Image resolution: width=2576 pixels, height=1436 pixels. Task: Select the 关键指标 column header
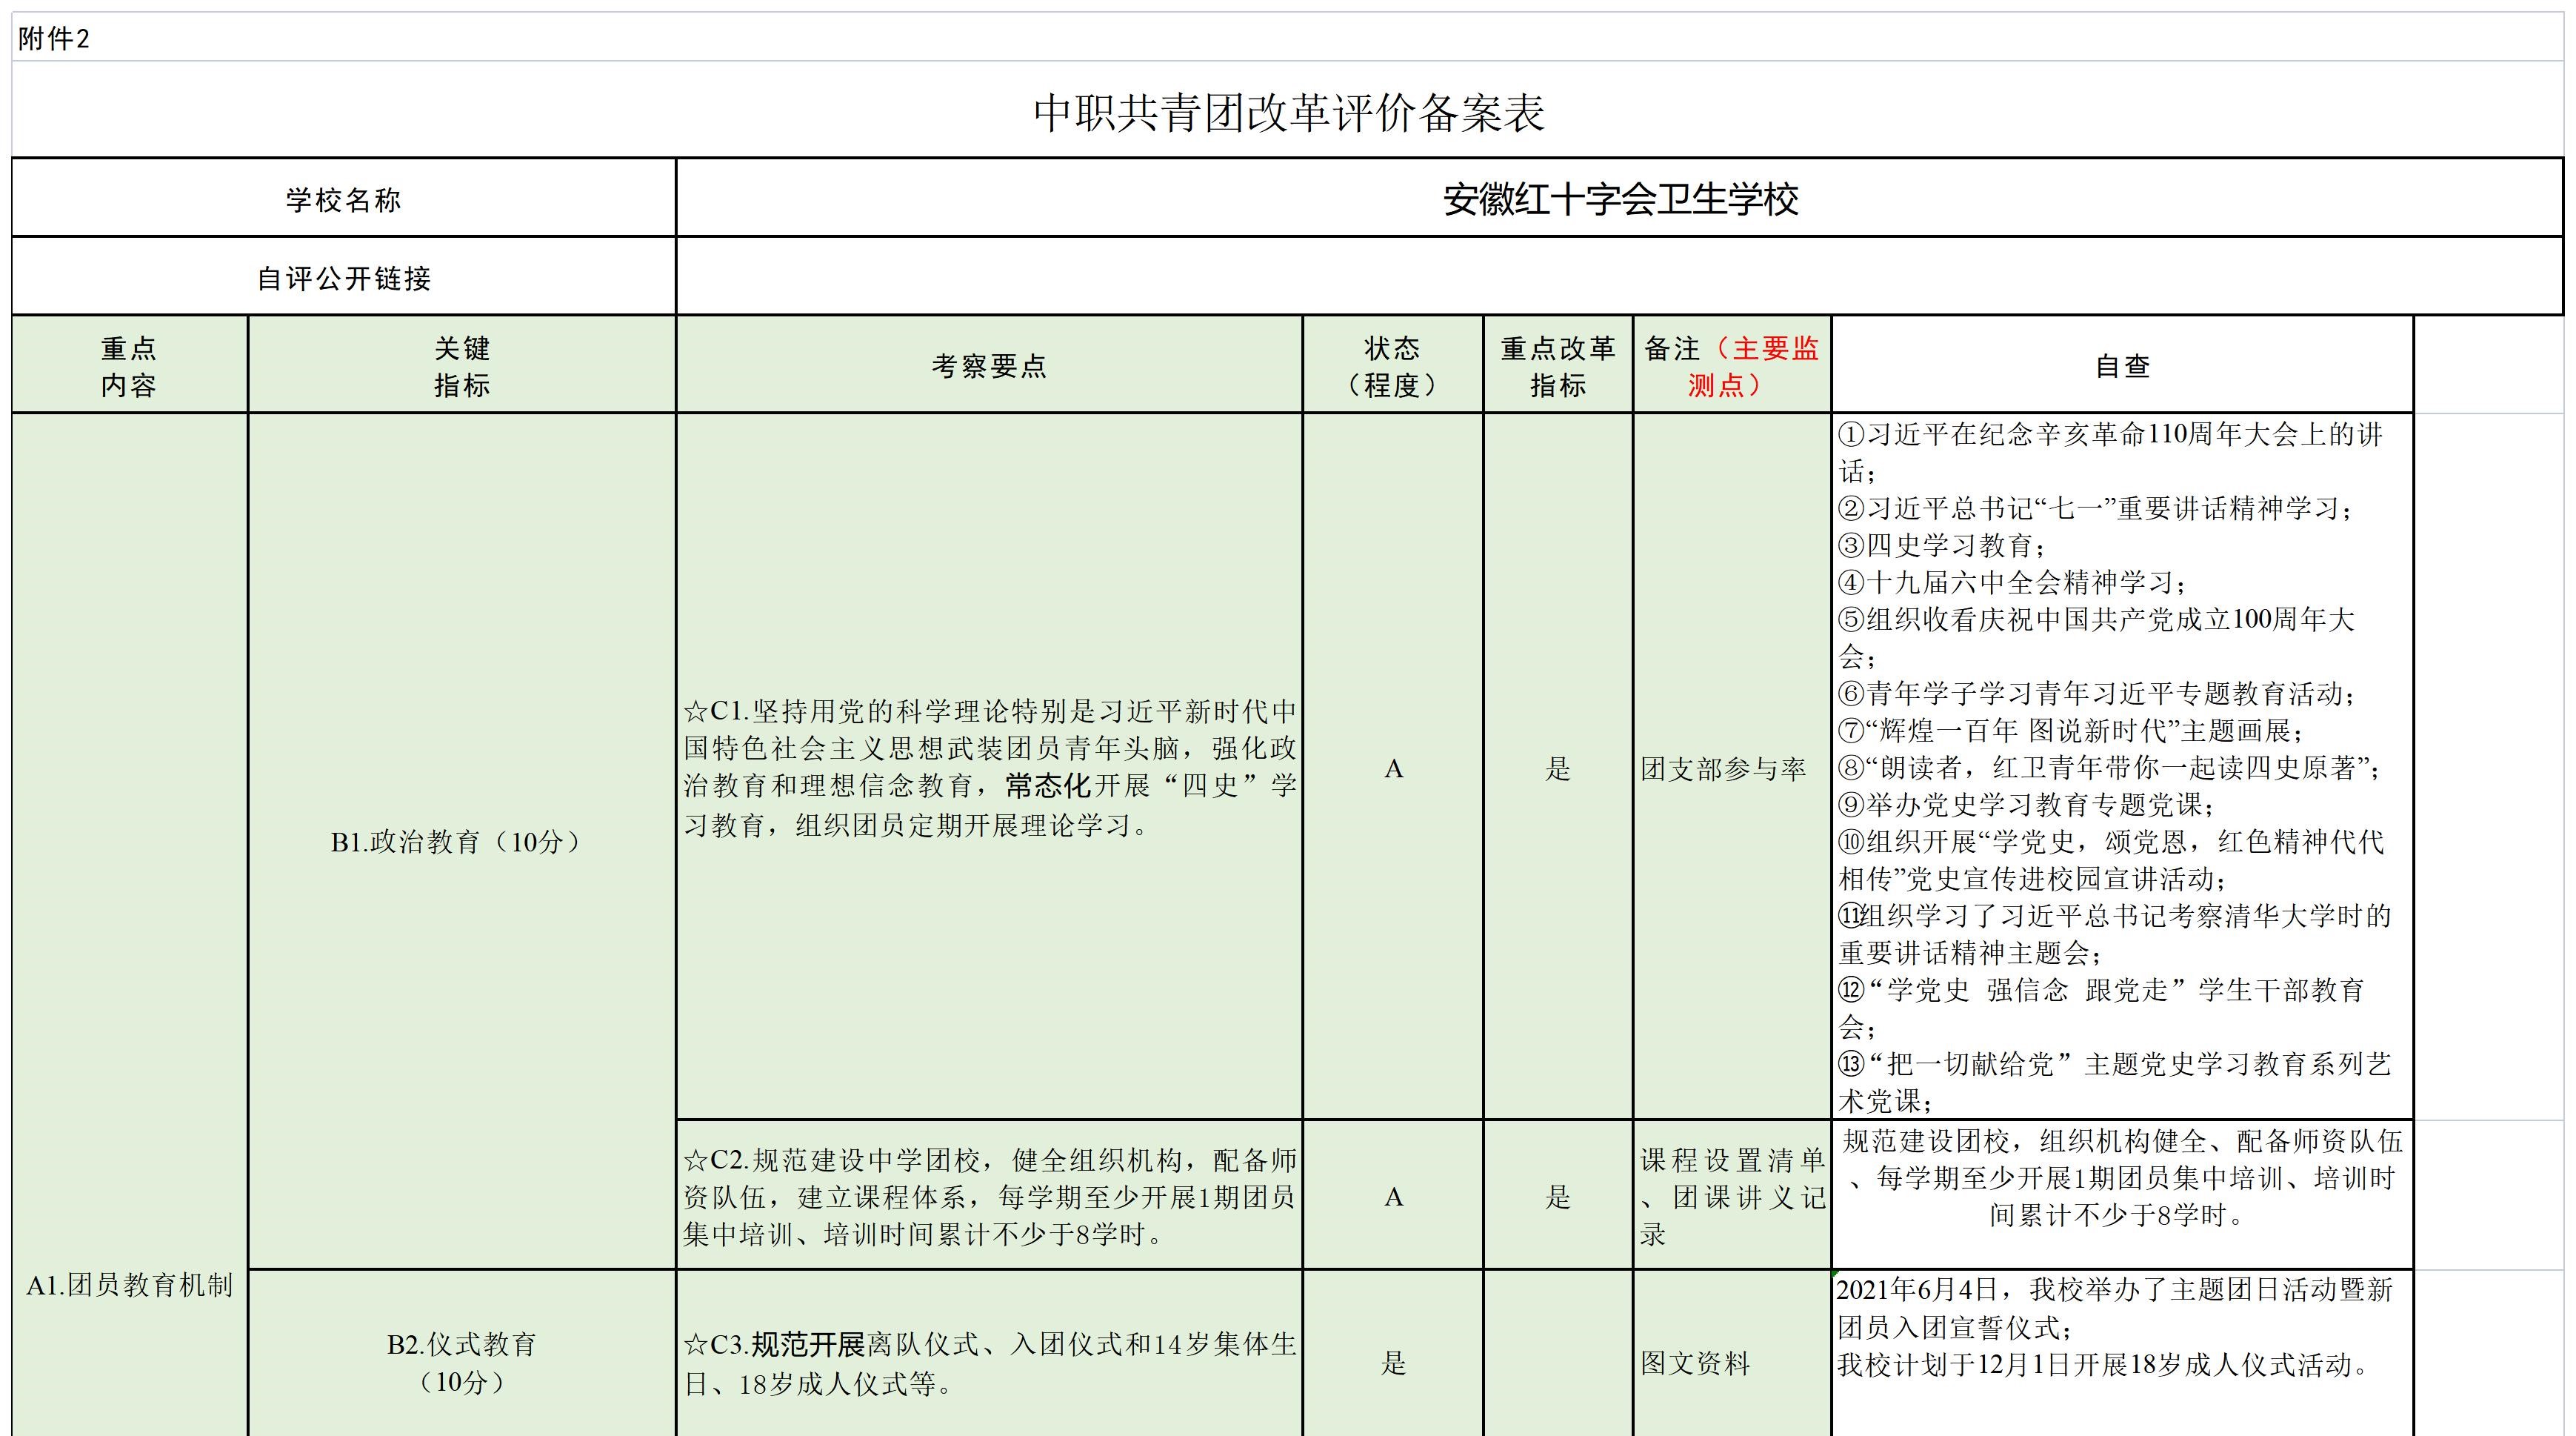click(461, 366)
